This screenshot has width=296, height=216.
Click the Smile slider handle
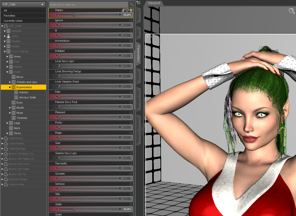coord(74,209)
